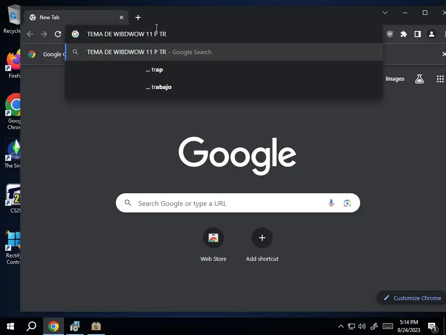Click the search magnifier in the suggestion row
This screenshot has height=335, width=446.
75,52
